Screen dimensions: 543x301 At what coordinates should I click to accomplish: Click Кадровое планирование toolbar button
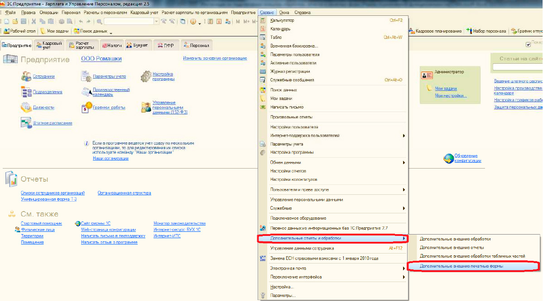[x=435, y=31]
